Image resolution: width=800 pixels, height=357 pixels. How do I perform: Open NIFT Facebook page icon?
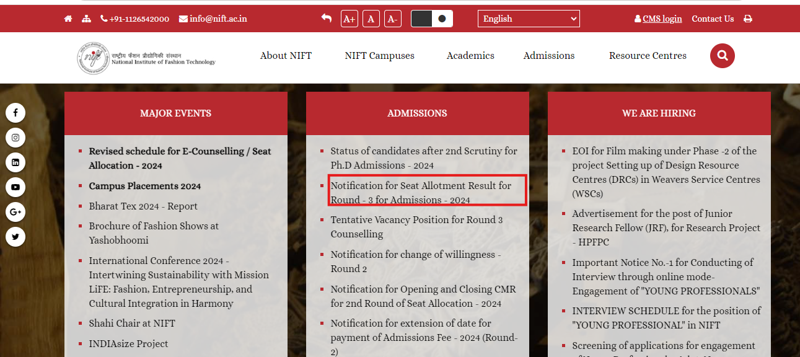[15, 113]
